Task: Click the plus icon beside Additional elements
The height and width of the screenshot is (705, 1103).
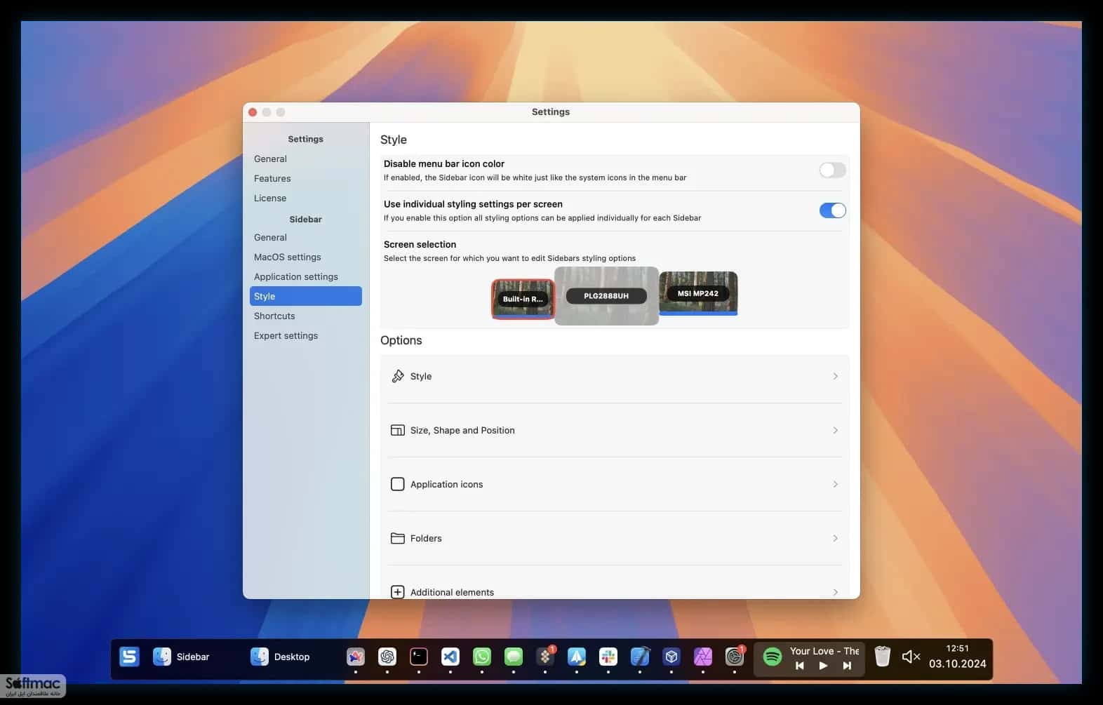Action: [398, 592]
